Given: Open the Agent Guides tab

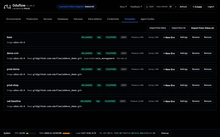Looking at the screenshot, I should click(148, 19).
